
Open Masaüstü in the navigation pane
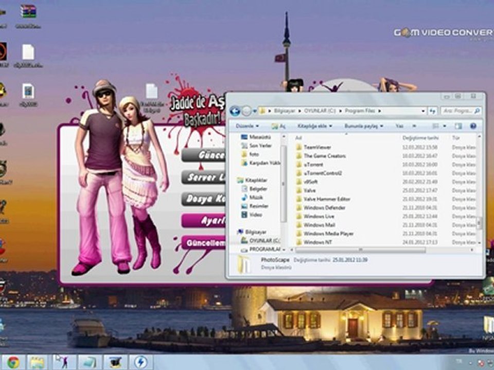click(256, 137)
